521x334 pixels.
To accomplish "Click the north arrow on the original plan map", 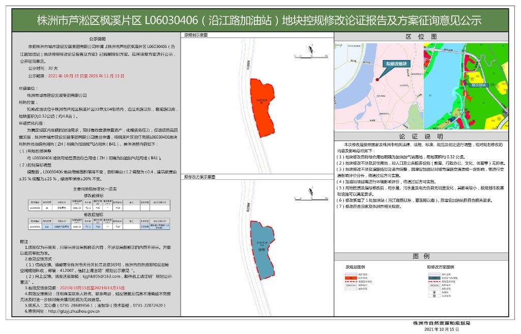I will click(310, 49).
